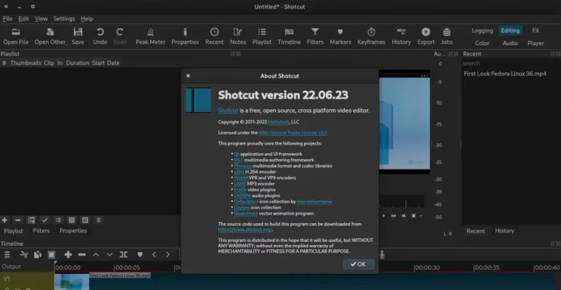Click the playlist checkmark icon
Screen dimensions: 561x290
tap(45, 220)
